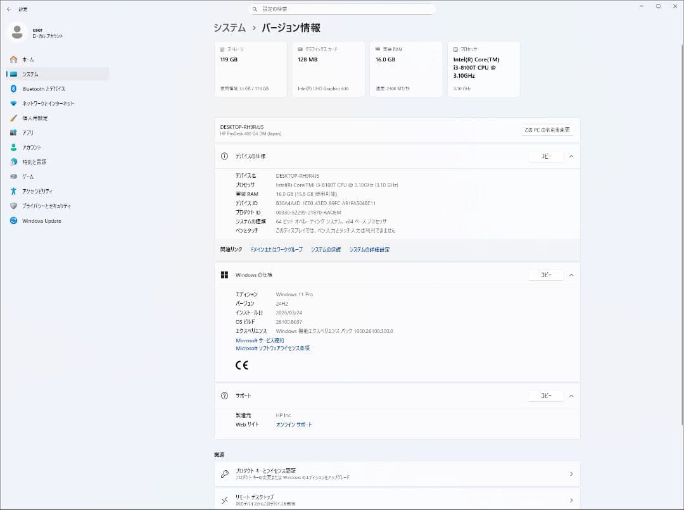Open the ストレージ 119 GB card
Viewport: 684px width, 510px height.
[x=250, y=70]
